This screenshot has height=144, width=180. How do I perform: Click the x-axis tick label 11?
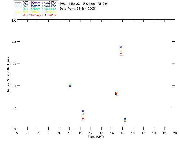pos(80,133)
